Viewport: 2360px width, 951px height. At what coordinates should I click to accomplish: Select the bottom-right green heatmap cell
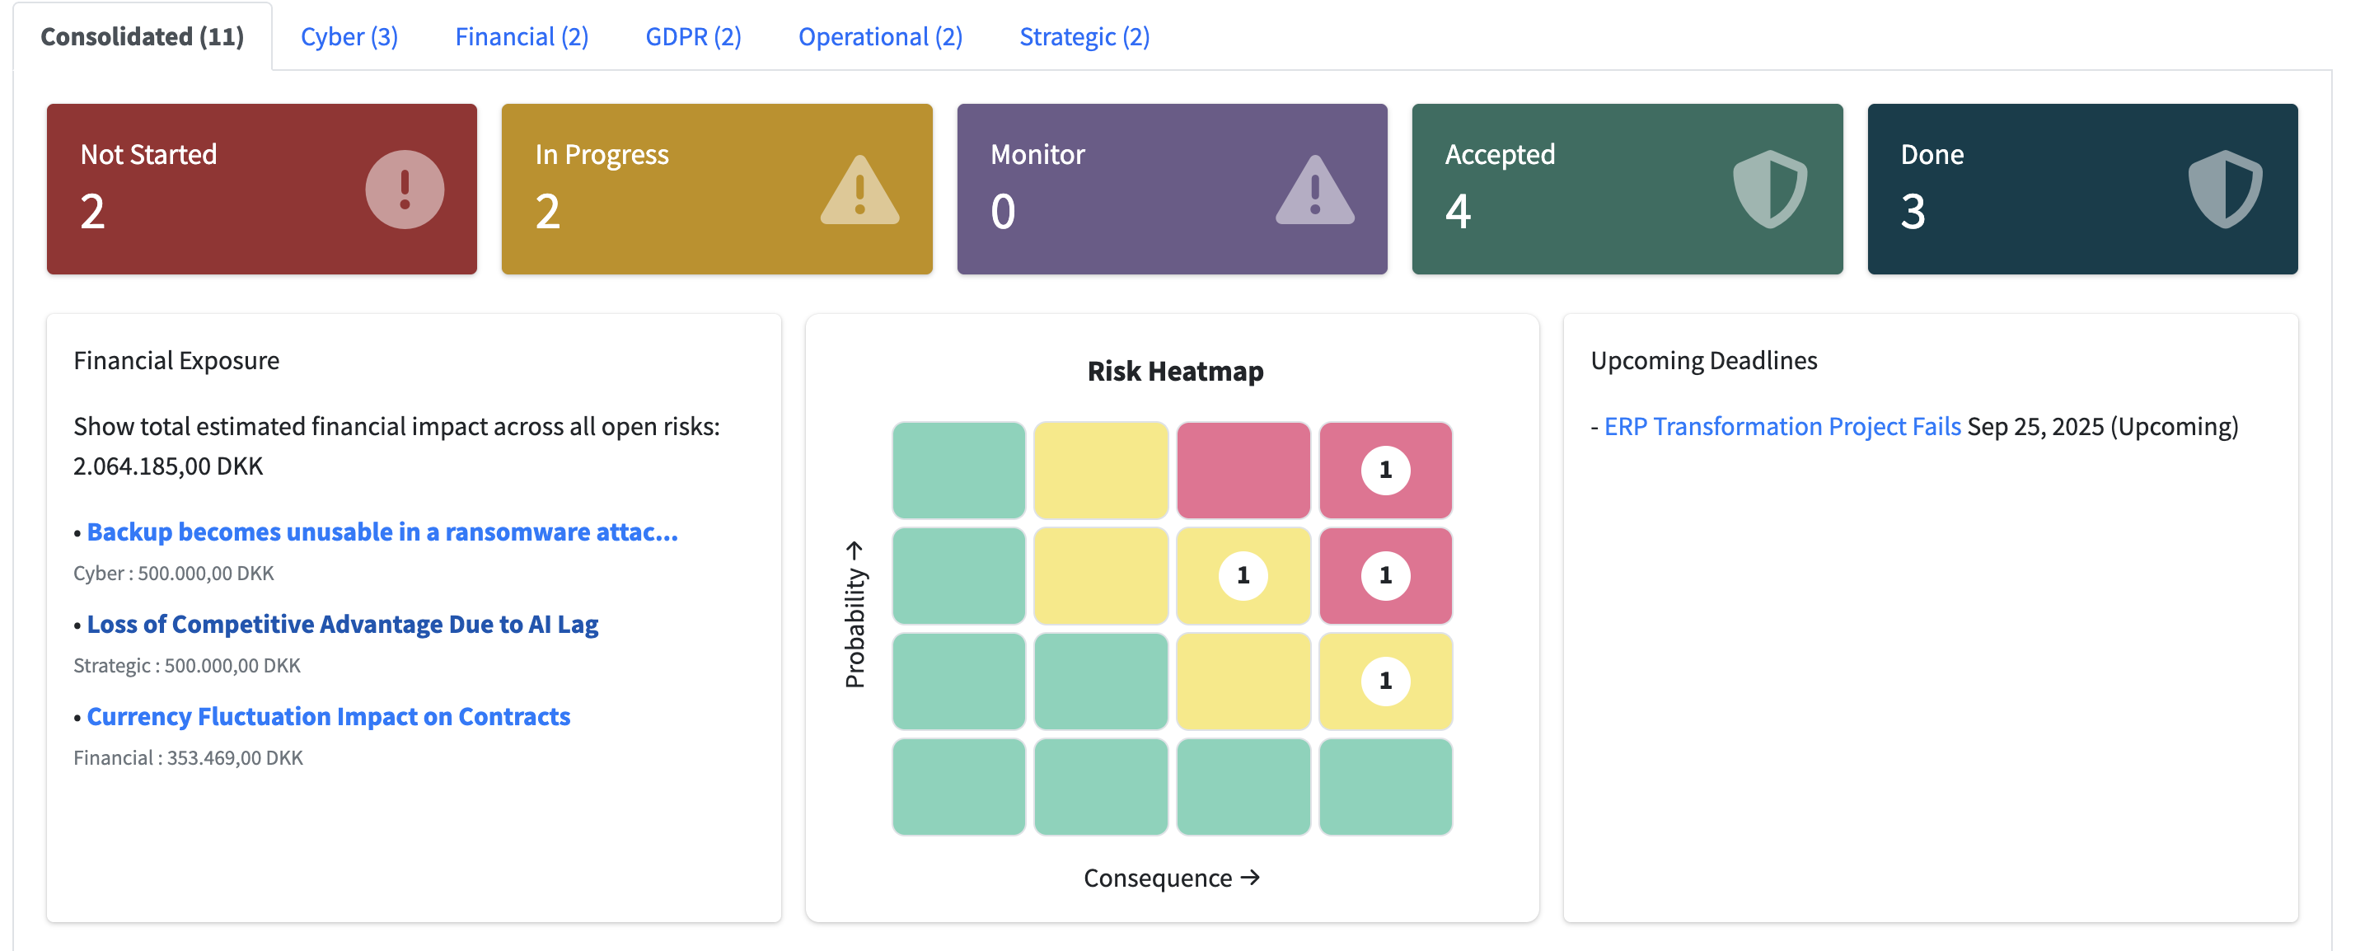coord(1385,787)
